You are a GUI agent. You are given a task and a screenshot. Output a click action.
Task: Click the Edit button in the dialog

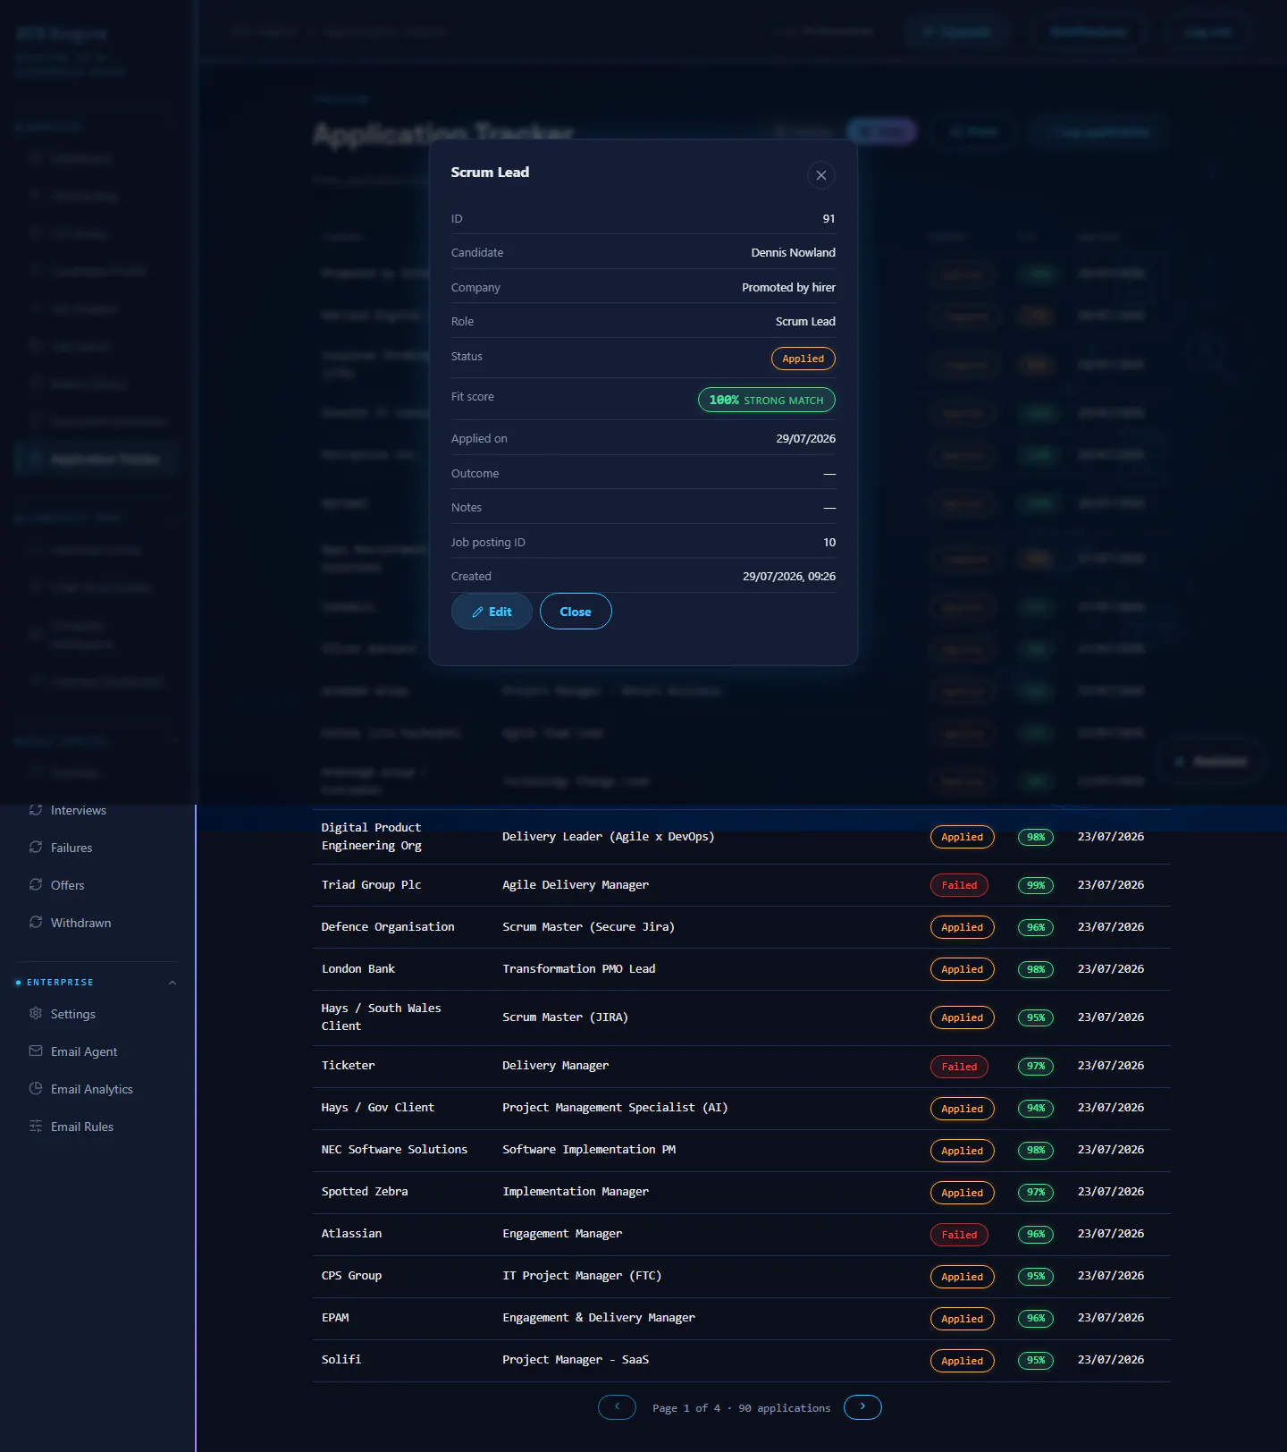click(x=492, y=612)
